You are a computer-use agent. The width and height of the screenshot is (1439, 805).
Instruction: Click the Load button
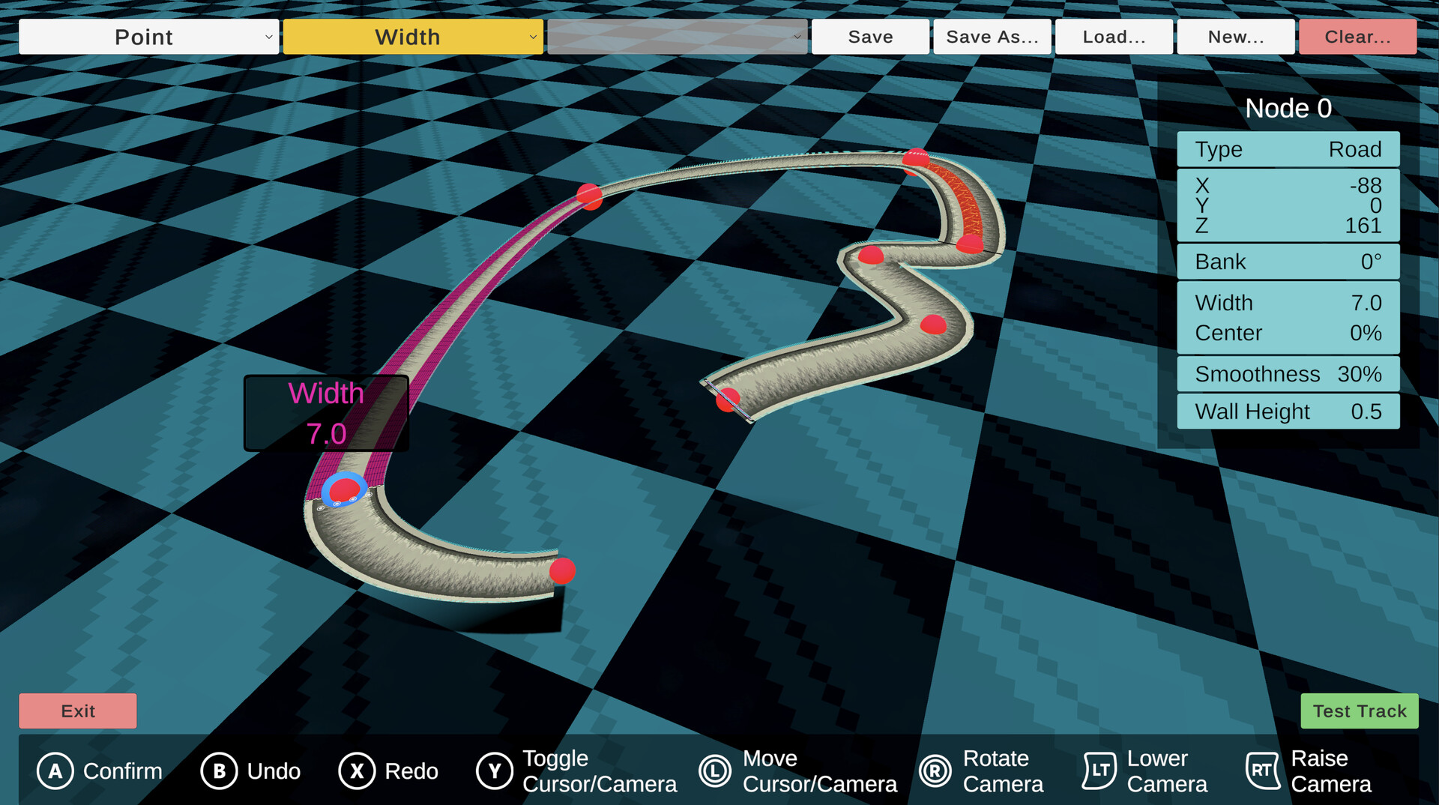point(1113,36)
